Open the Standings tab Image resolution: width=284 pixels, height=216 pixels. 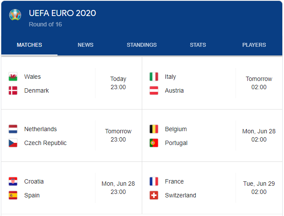(142, 45)
